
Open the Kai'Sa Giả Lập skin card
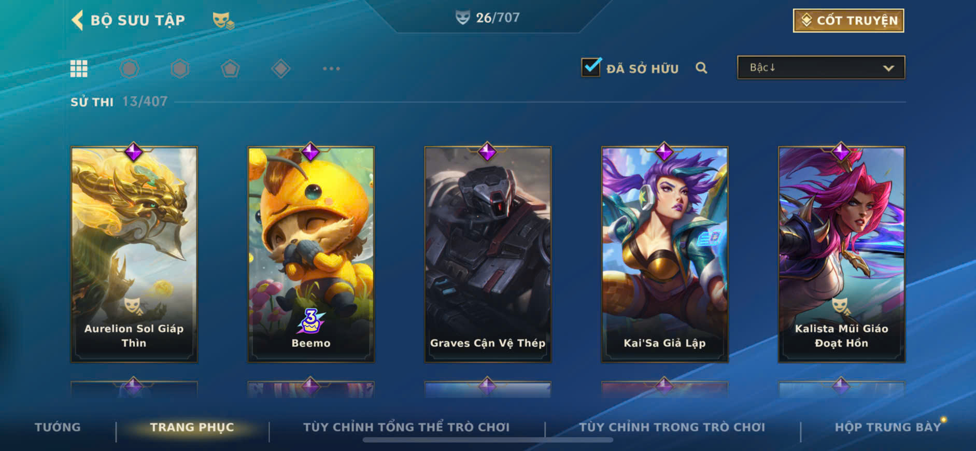coord(664,254)
